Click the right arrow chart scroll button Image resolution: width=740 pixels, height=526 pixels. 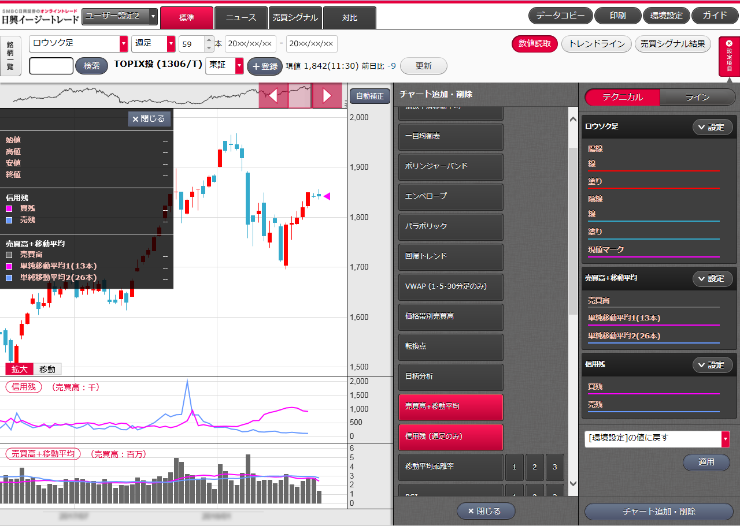327,95
